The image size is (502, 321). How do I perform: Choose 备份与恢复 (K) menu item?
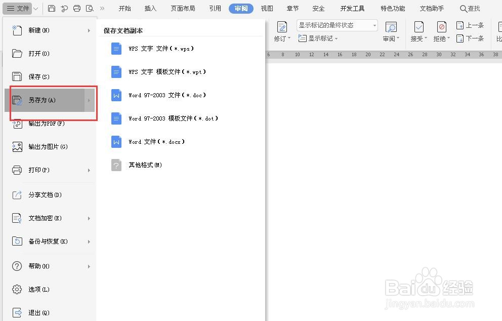tap(50, 242)
